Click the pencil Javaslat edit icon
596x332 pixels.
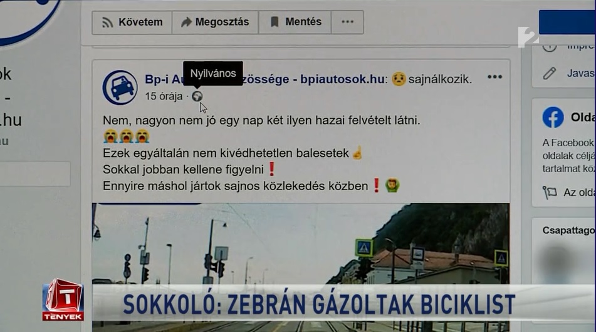coord(549,73)
